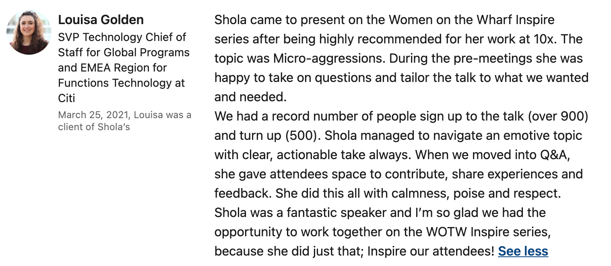611x266 pixels.
Task: Click the Inspire our attendees! phrase
Action: pos(431,252)
